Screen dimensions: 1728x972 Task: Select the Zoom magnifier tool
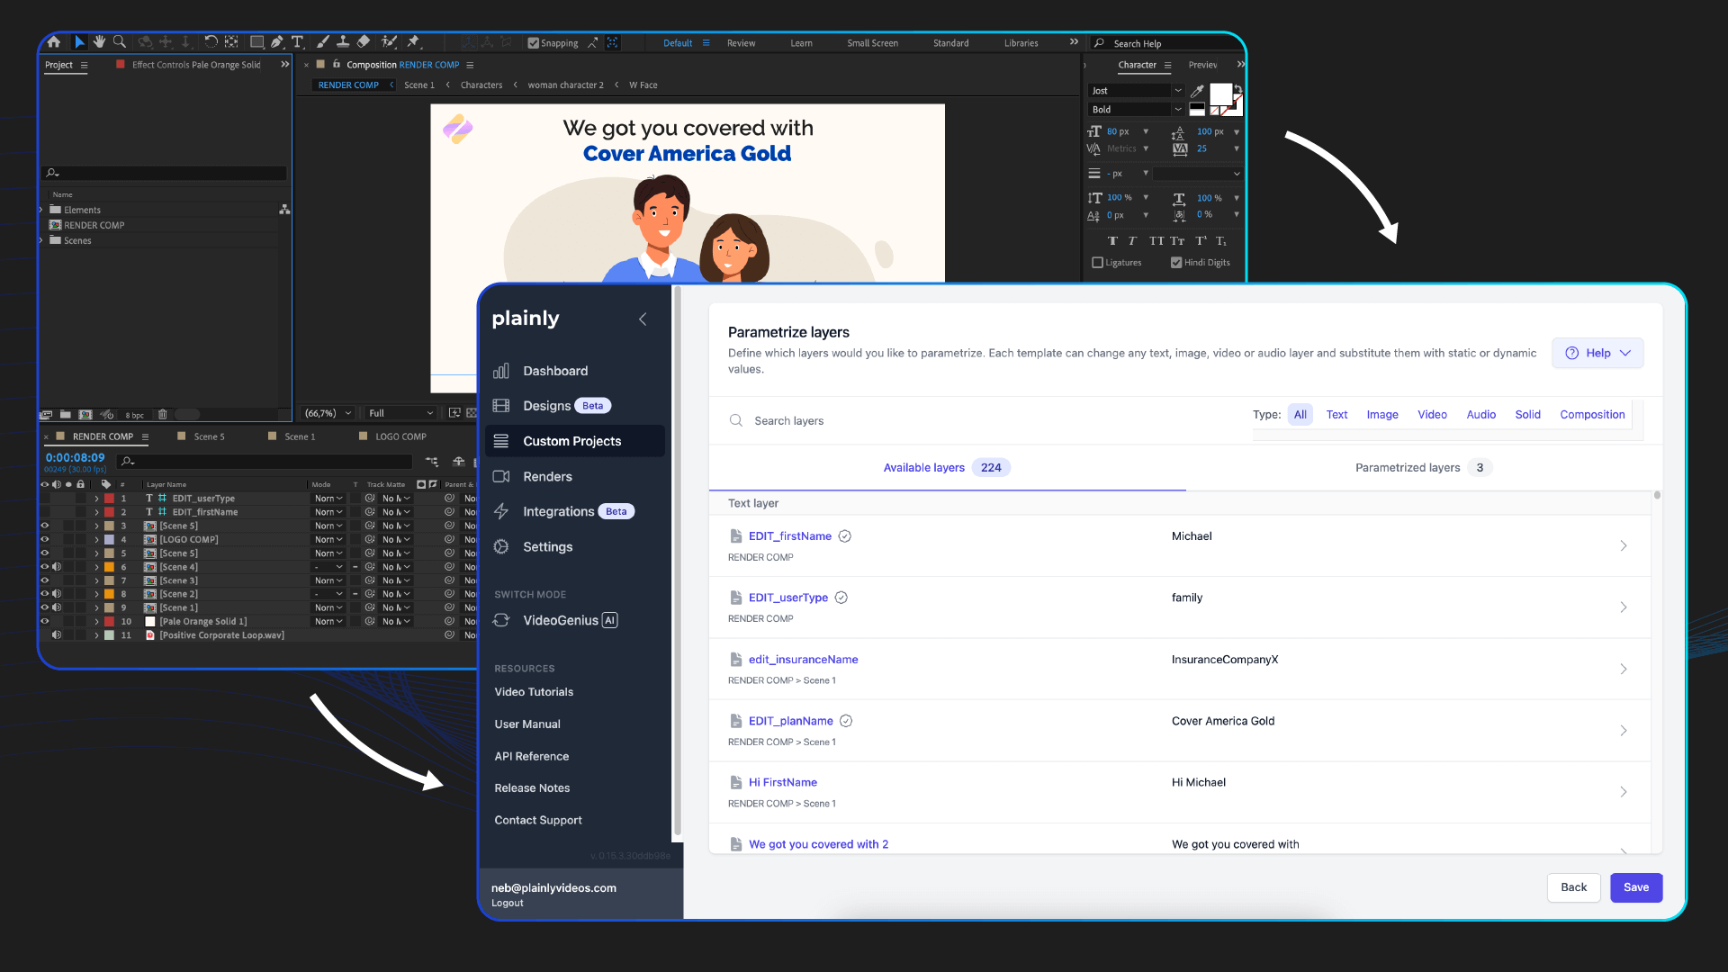coord(120,42)
